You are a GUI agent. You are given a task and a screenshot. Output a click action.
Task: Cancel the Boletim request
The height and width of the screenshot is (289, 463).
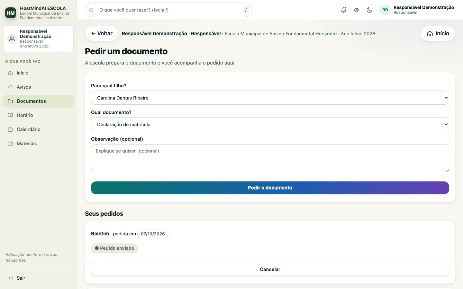pyautogui.click(x=270, y=269)
